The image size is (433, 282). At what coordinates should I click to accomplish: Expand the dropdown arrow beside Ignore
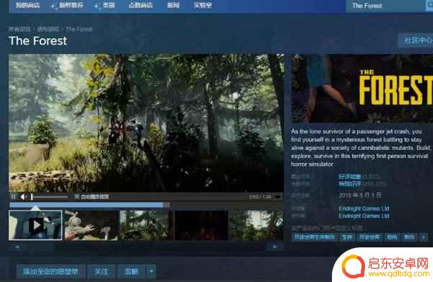[151, 271]
